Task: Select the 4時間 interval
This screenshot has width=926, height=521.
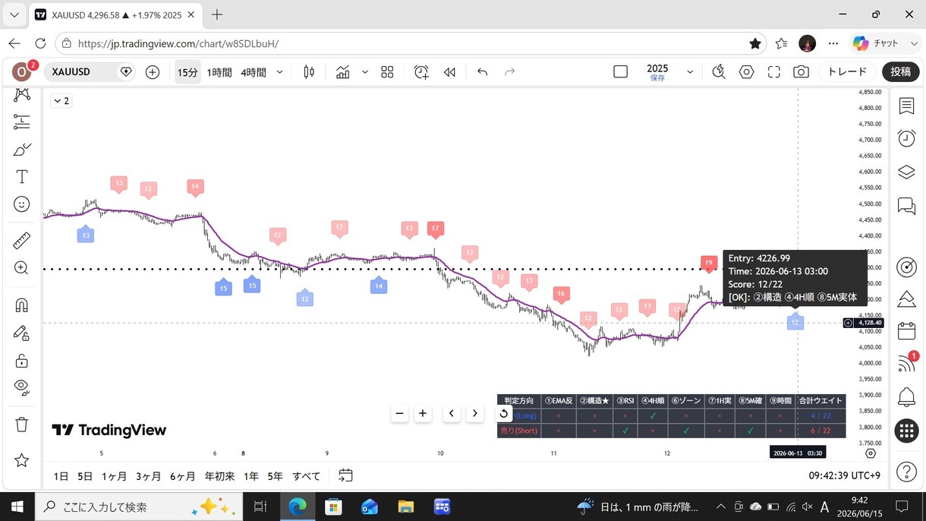Action: tap(254, 72)
